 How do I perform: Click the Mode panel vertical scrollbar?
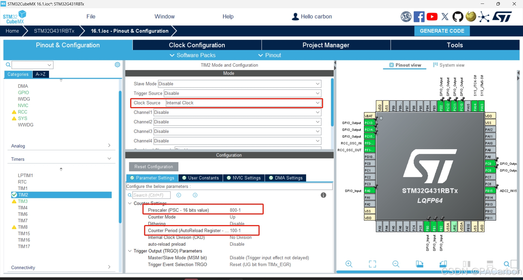pos(332,102)
